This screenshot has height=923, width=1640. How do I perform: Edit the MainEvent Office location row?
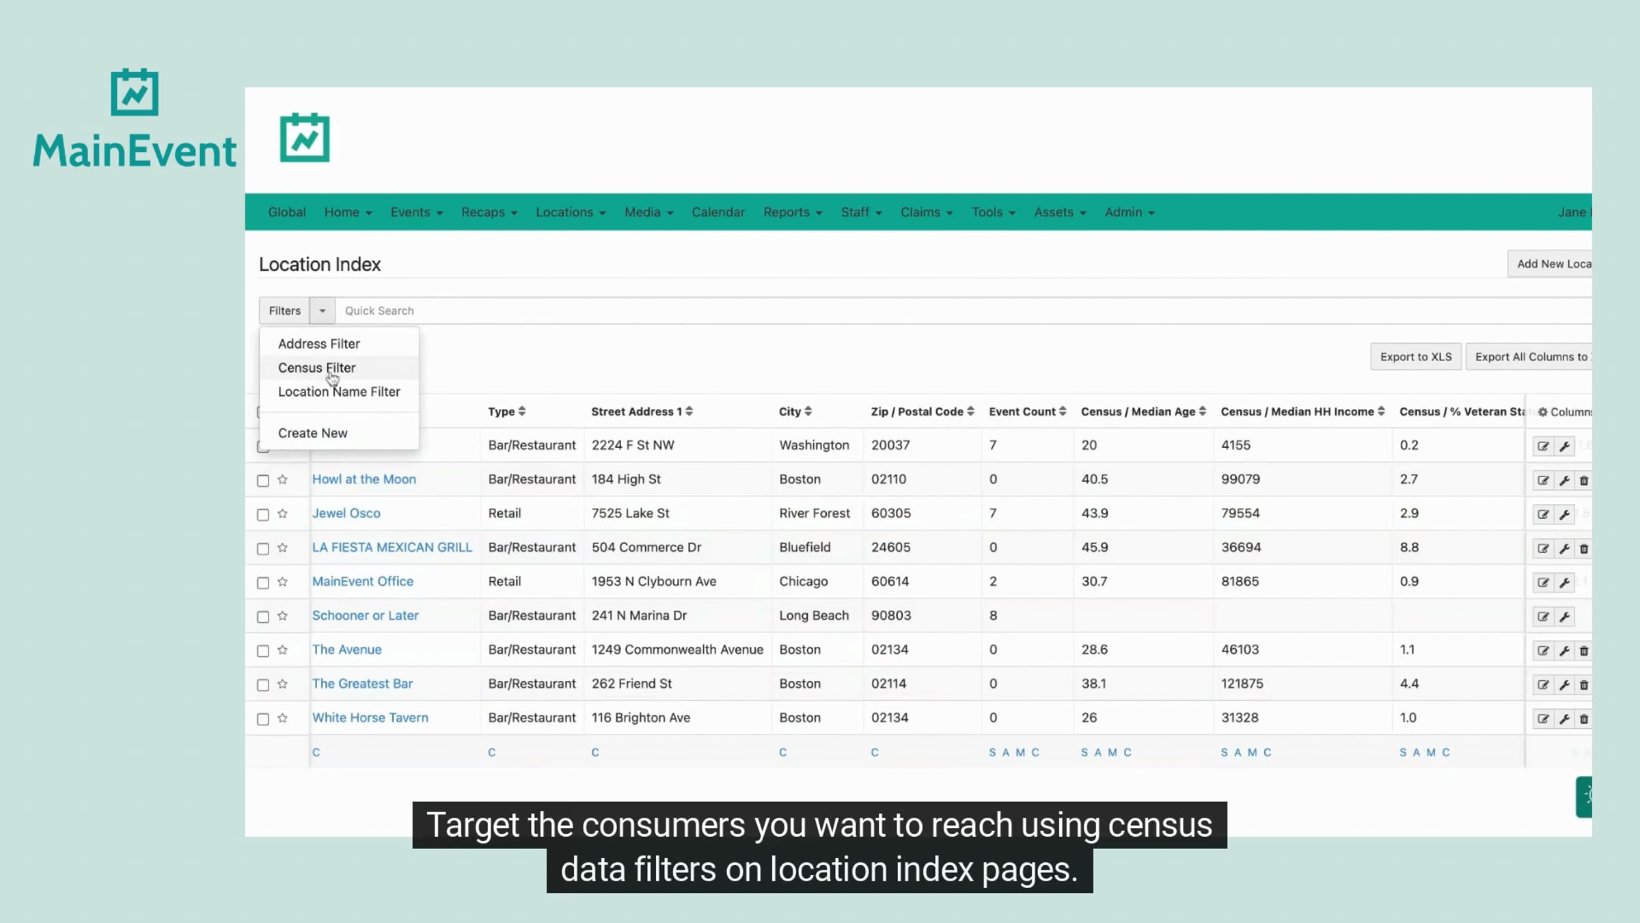click(1543, 583)
